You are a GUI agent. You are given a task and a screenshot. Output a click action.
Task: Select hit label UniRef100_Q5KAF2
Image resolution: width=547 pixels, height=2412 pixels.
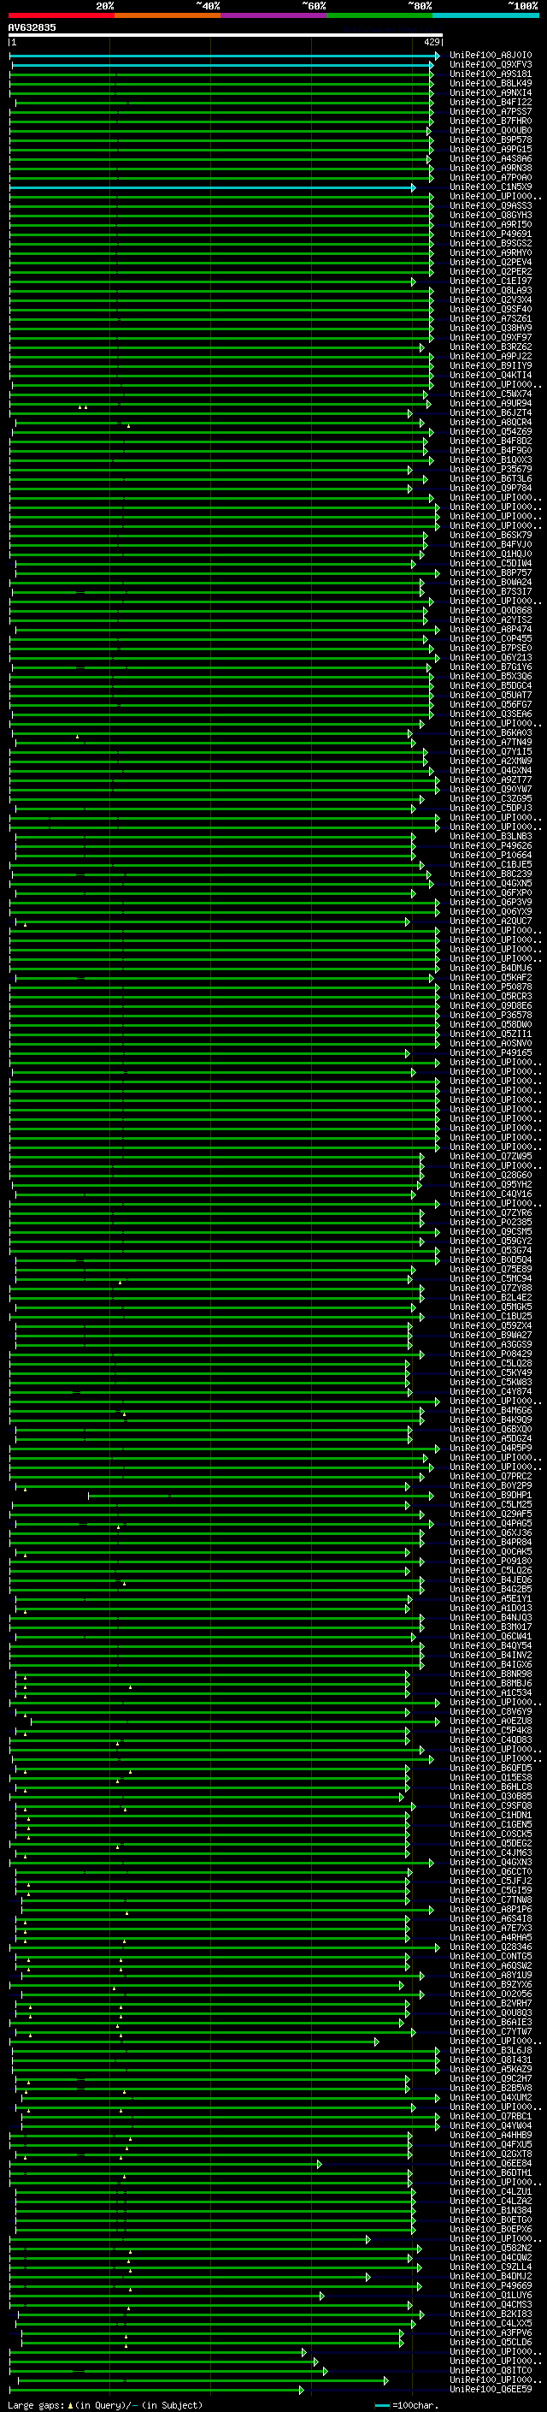[x=491, y=977]
